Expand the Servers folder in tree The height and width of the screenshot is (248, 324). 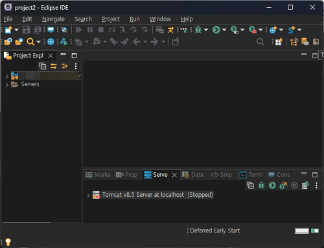click(x=7, y=85)
